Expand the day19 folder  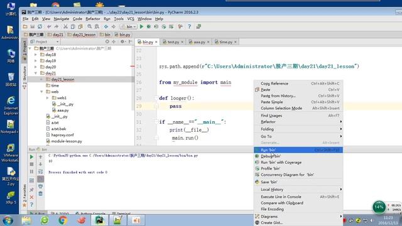pyautogui.click(x=36, y=61)
